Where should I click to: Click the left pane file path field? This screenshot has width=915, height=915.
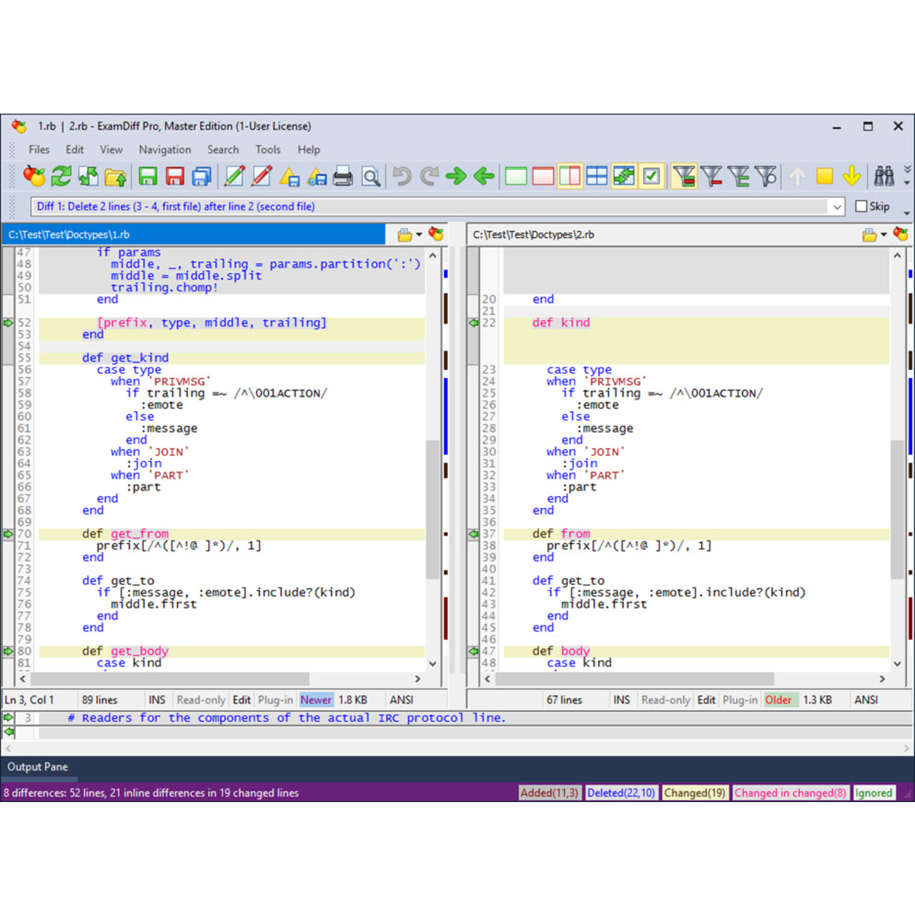tap(193, 234)
